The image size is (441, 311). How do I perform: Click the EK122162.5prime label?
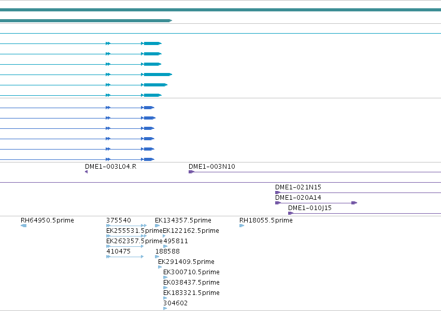pos(191,231)
